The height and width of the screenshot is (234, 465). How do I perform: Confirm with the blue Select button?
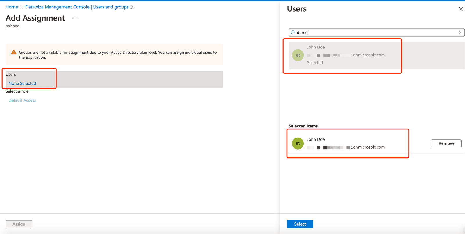coord(300,224)
